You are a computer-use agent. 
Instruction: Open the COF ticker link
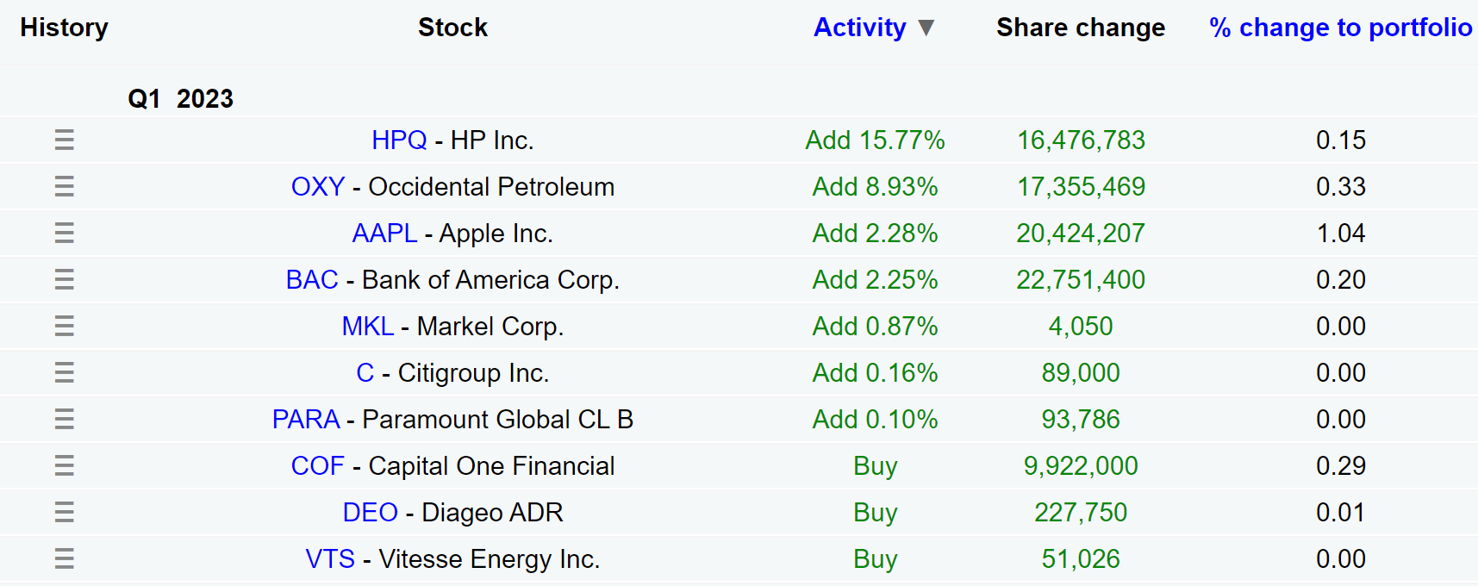pos(318,465)
